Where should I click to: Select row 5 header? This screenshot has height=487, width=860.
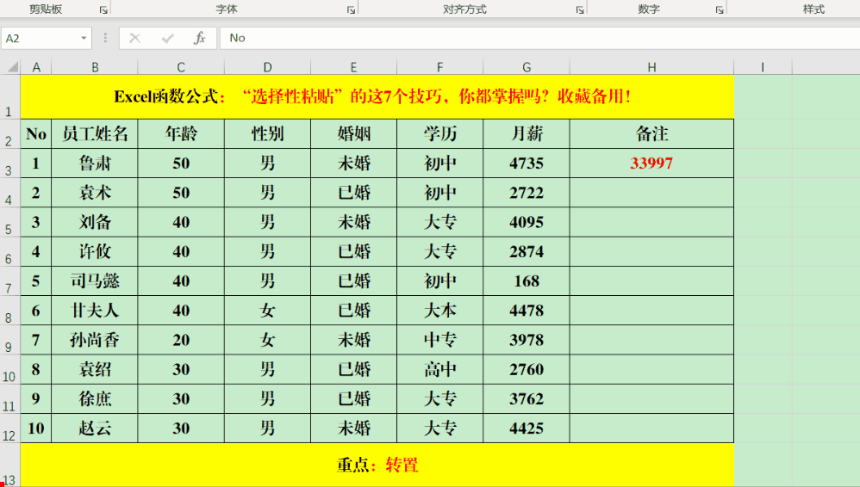[9, 222]
